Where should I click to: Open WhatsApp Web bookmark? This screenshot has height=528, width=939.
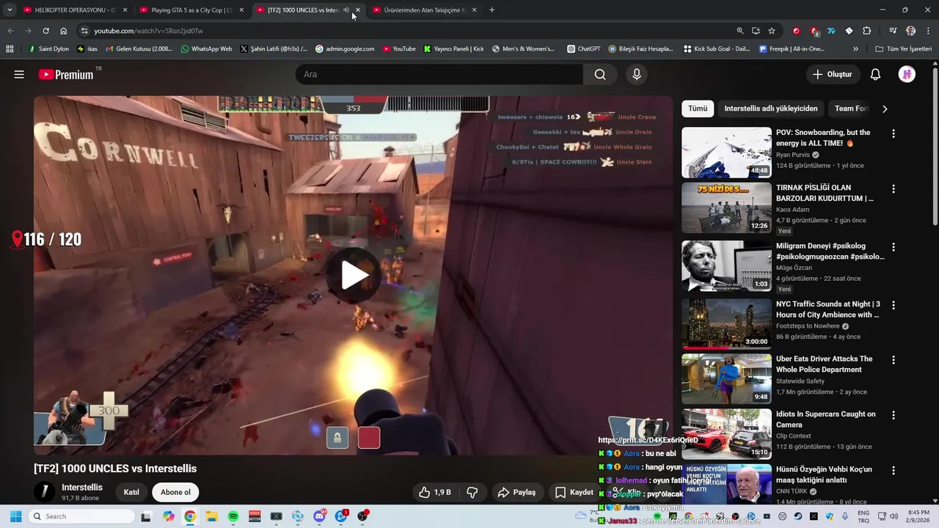pos(206,49)
